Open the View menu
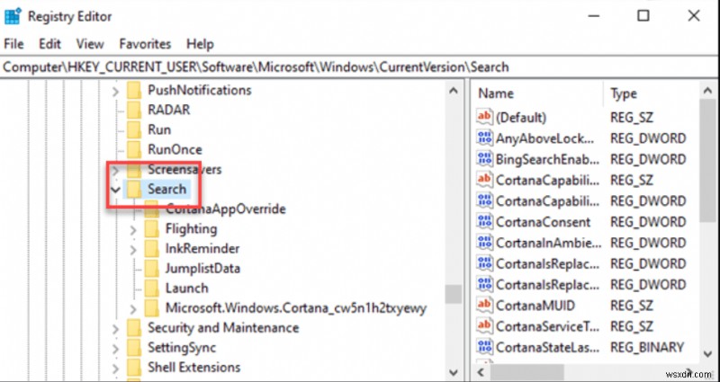The image size is (720, 382). tap(89, 44)
